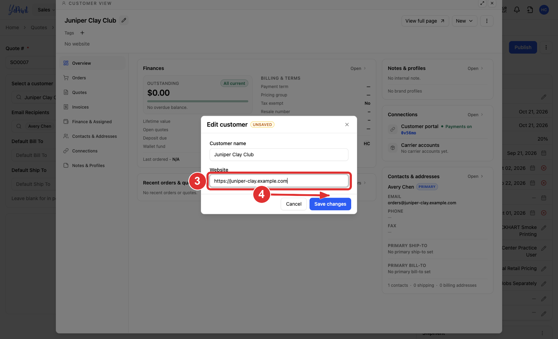Open the calendar for Sep 21, 2026
558x339 pixels.
[x=544, y=153]
